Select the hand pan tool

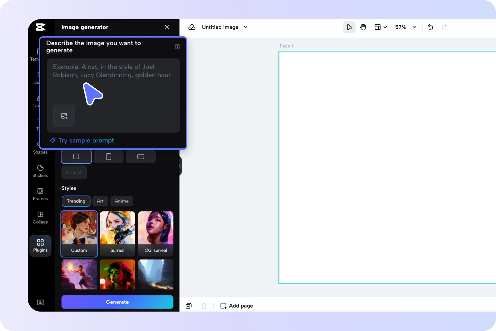(x=363, y=27)
